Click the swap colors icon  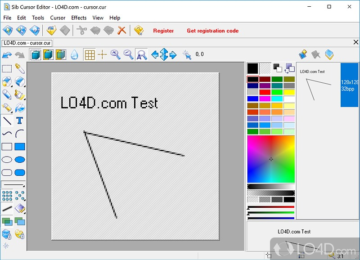(289, 68)
